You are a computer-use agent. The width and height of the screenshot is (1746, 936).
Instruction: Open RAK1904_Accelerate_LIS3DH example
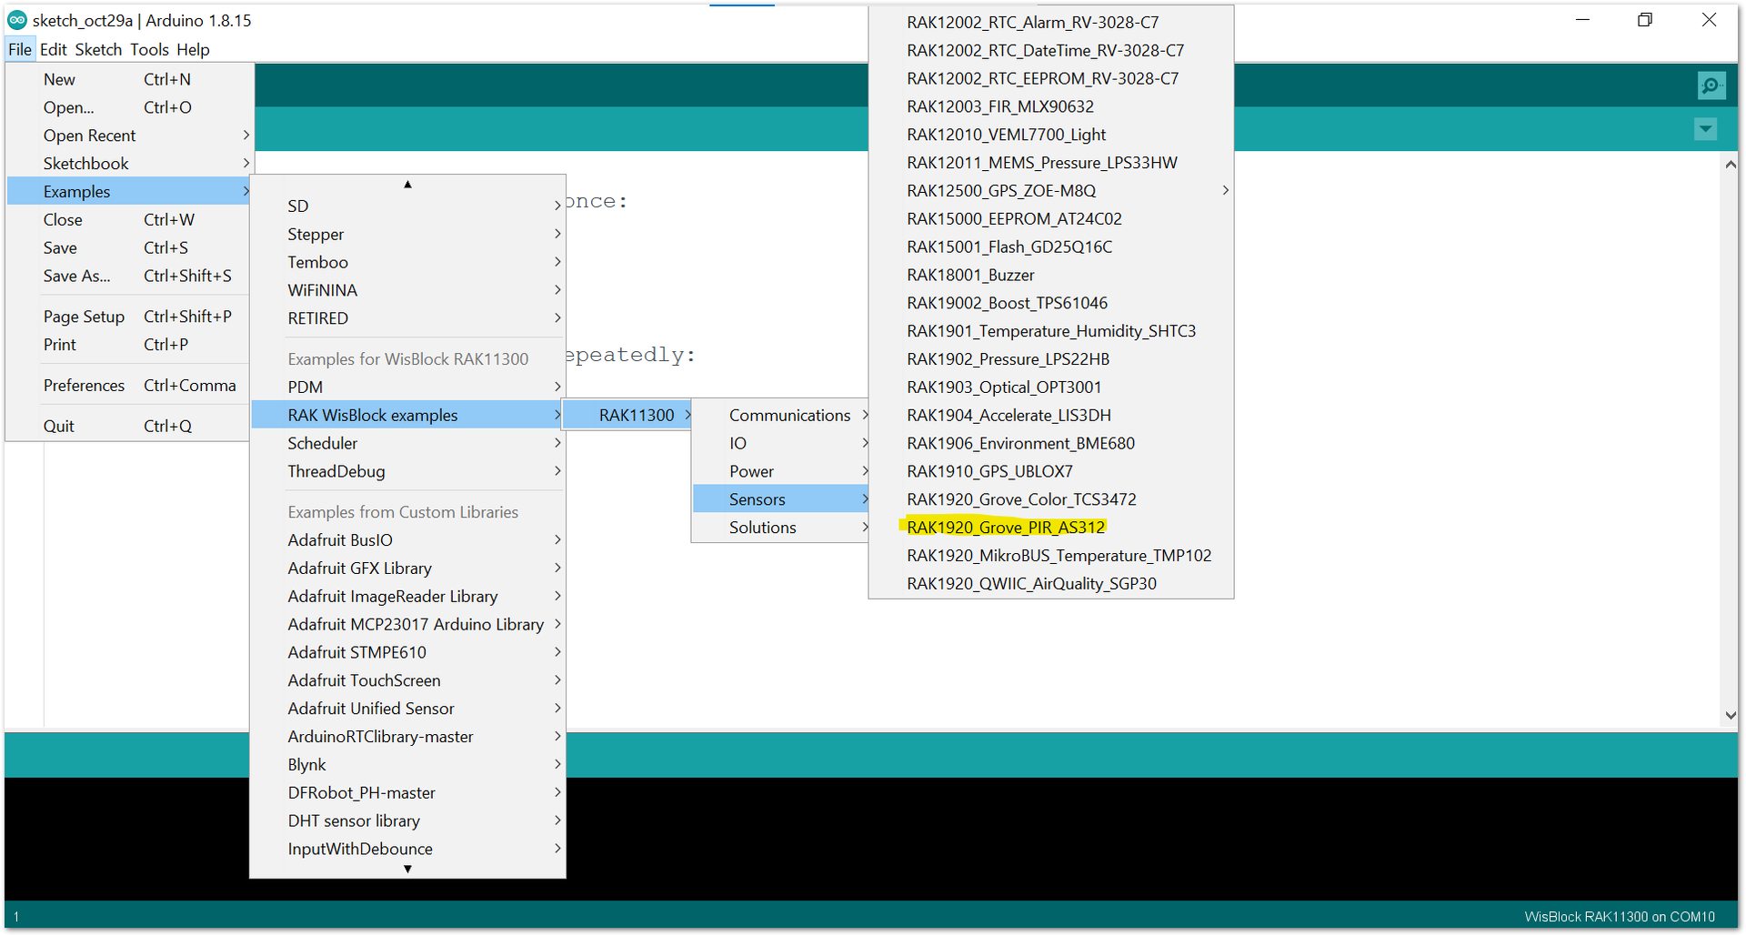(1051, 416)
